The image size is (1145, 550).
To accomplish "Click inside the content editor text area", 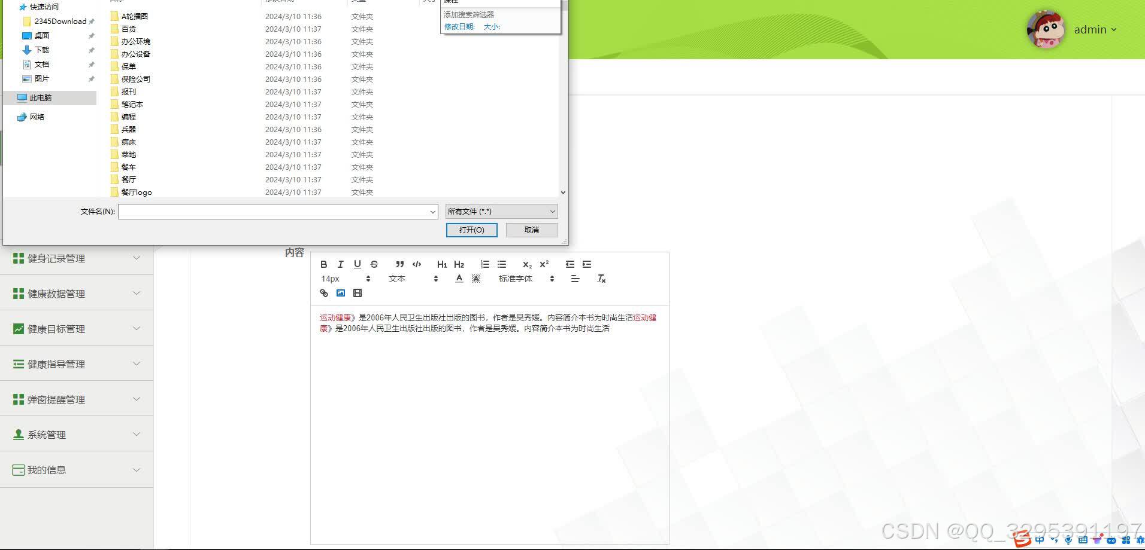I will tap(489, 424).
